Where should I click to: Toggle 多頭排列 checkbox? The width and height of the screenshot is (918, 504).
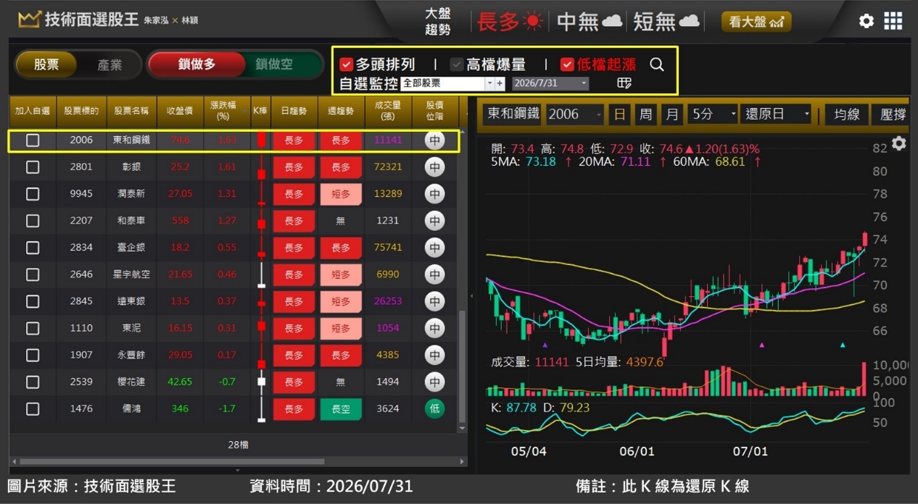tap(346, 64)
